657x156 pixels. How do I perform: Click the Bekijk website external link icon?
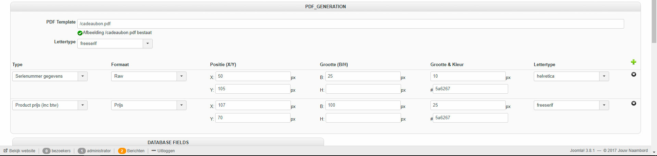[x=5, y=151]
